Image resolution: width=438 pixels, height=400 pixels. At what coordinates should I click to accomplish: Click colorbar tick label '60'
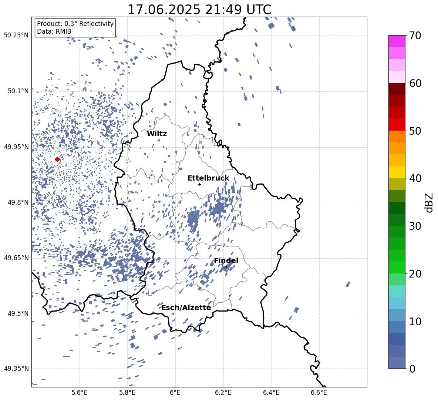(x=415, y=83)
